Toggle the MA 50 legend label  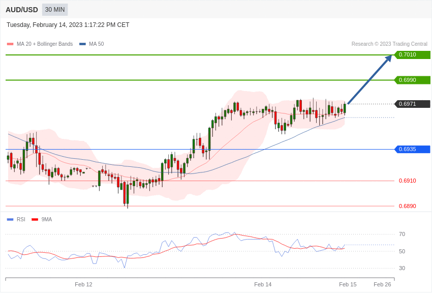click(x=97, y=44)
